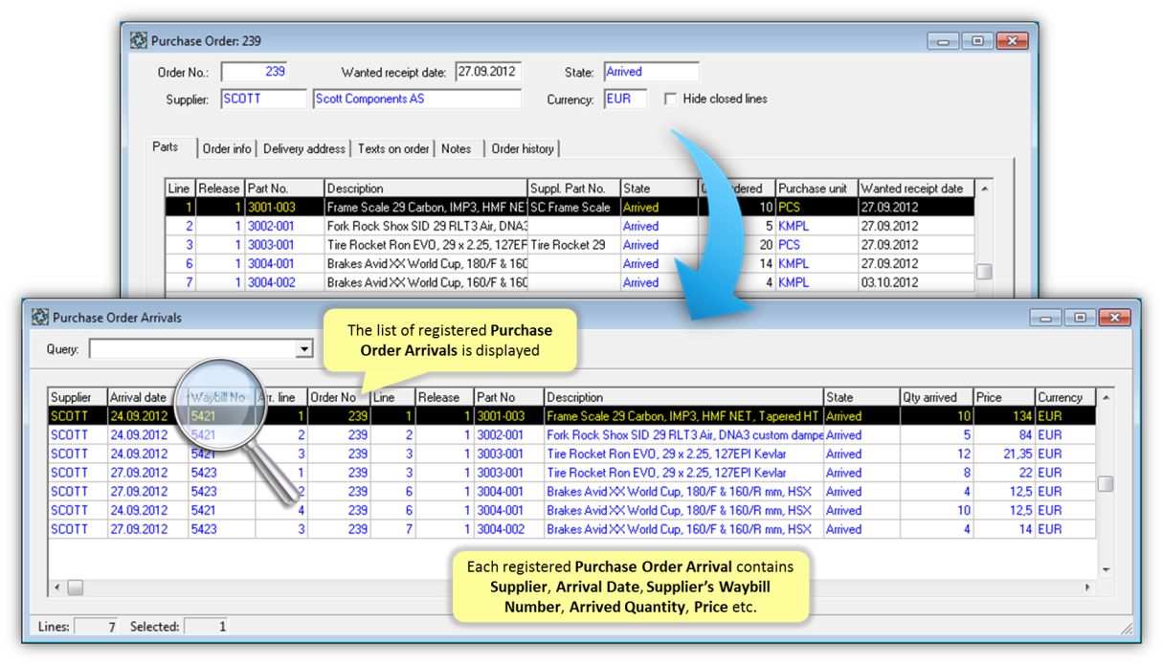Select the Order history tab
This screenshot has height=665, width=1163.
click(522, 148)
